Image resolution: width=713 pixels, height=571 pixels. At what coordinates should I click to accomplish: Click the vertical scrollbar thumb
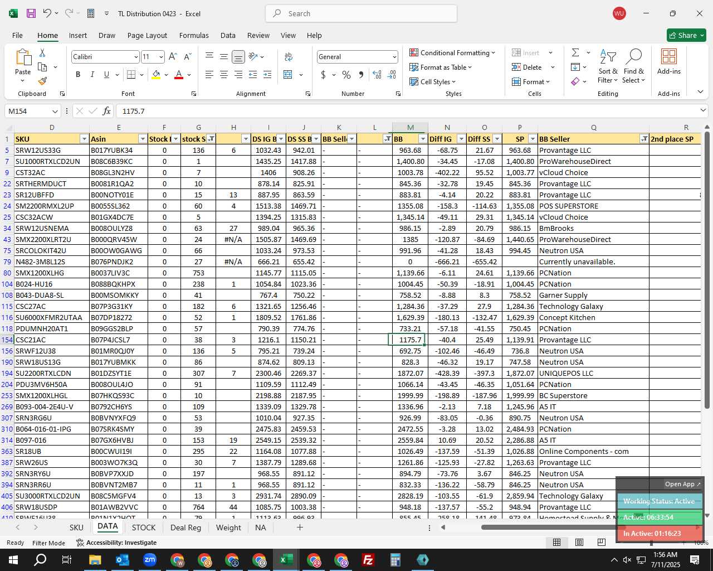coord(707,270)
